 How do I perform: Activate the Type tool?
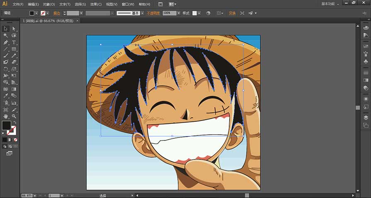click(14, 42)
